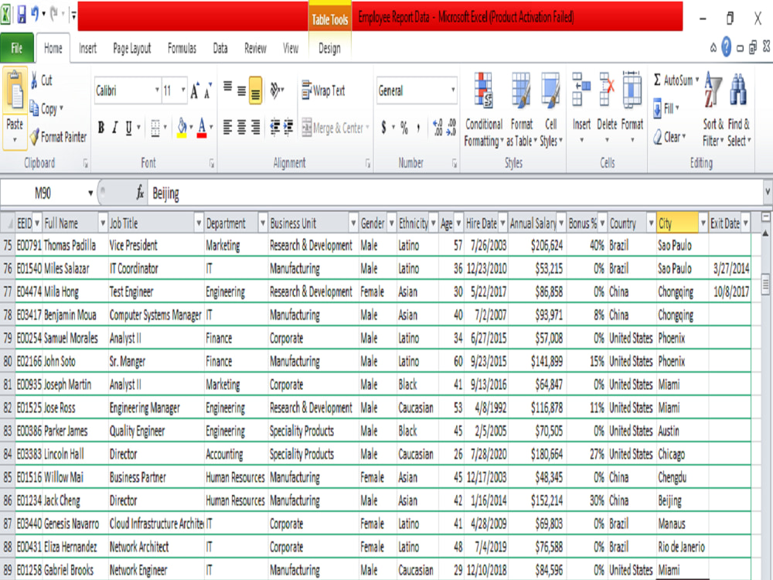Switch to the Data tab
This screenshot has height=580, width=773.
coord(220,48)
